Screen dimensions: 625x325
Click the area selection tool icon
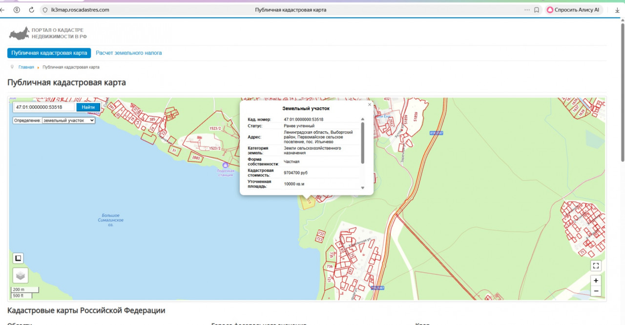(x=18, y=258)
